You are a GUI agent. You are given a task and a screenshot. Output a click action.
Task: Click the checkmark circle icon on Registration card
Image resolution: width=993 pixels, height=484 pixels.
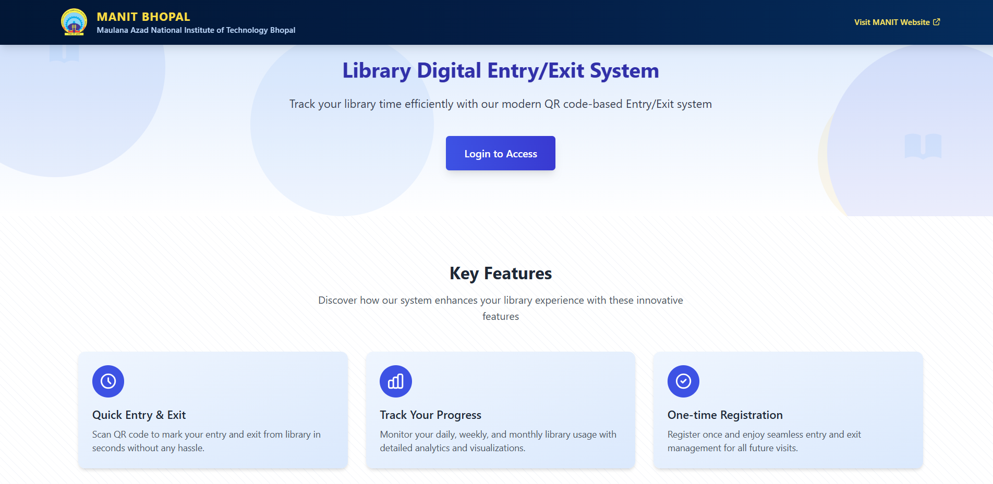pos(683,381)
